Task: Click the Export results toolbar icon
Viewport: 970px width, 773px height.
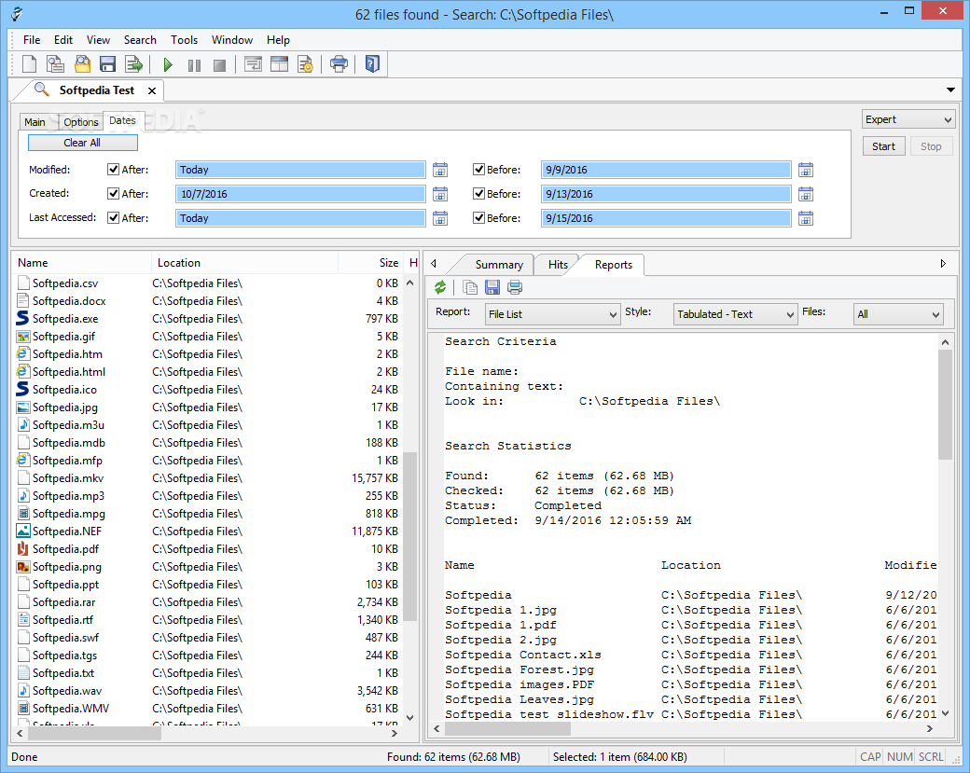Action: (133, 63)
